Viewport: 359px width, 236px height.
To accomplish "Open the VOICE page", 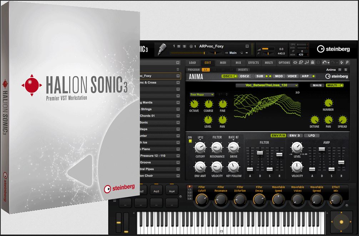I will click(x=292, y=76).
